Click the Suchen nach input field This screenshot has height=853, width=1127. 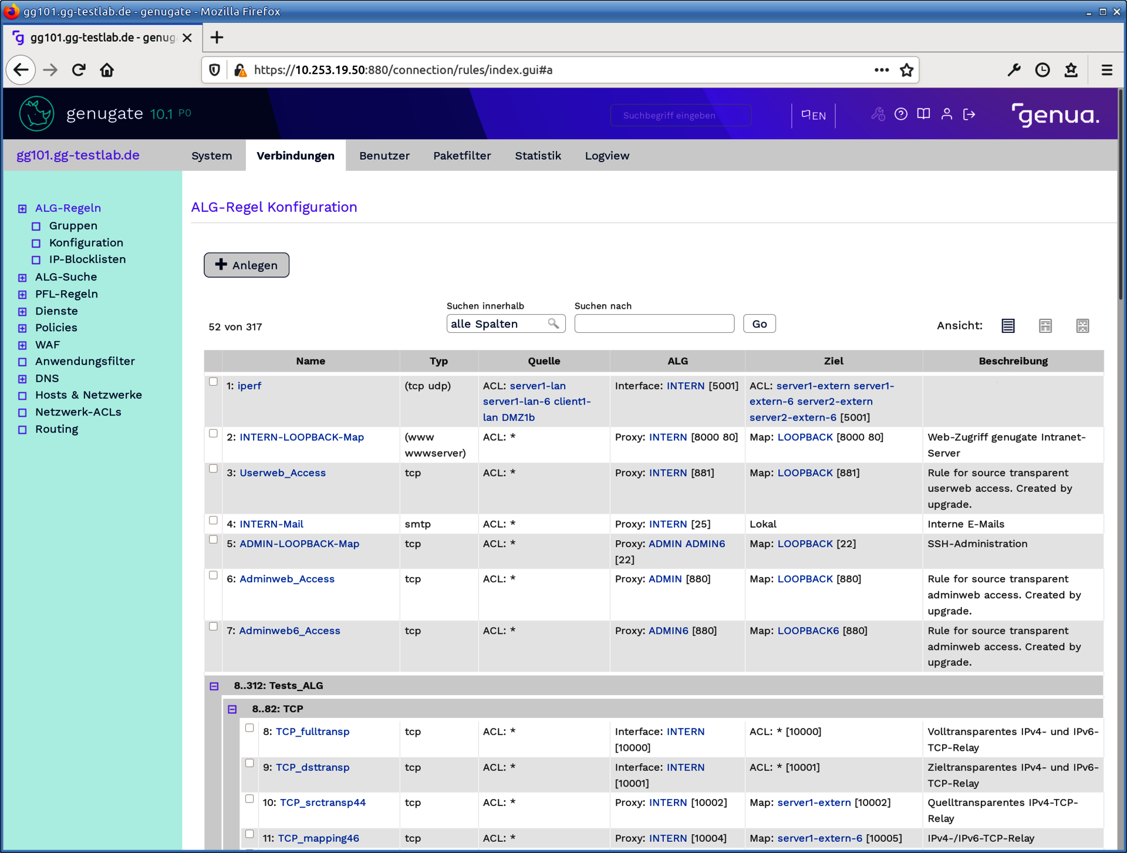click(654, 323)
